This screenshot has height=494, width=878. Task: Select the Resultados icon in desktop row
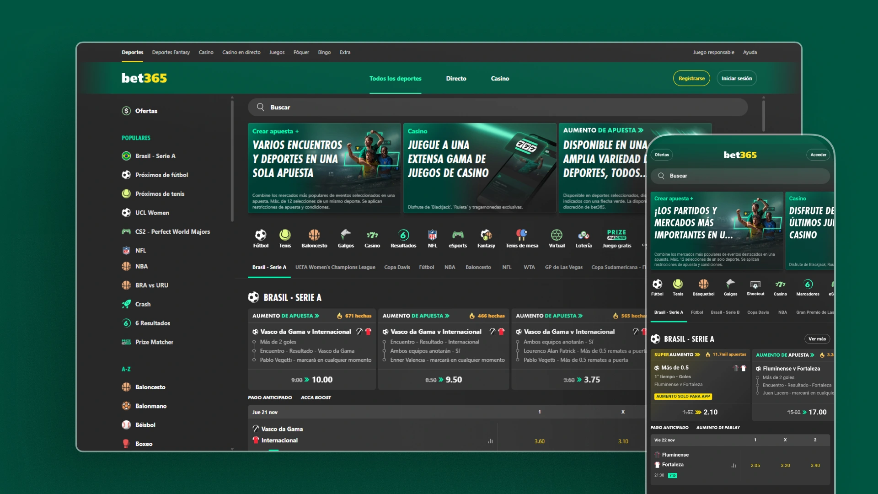403,235
